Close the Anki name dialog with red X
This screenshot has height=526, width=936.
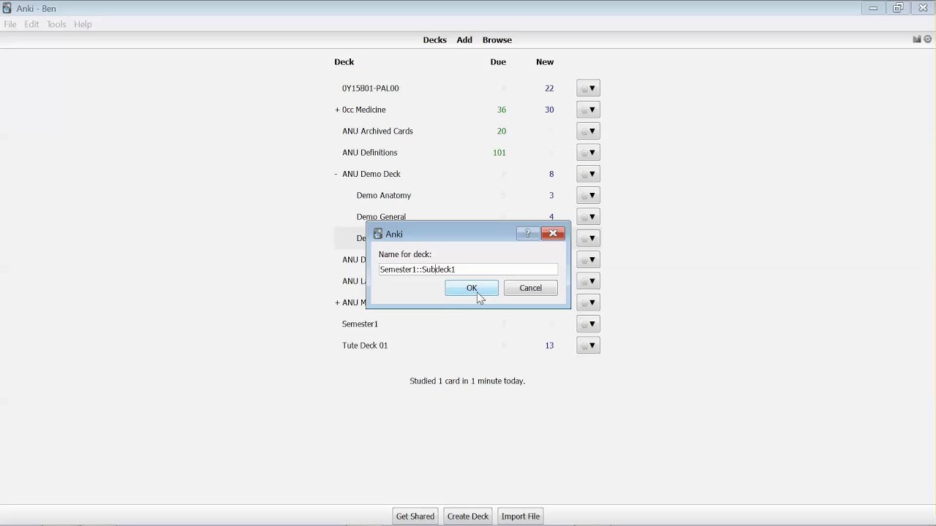tap(553, 234)
